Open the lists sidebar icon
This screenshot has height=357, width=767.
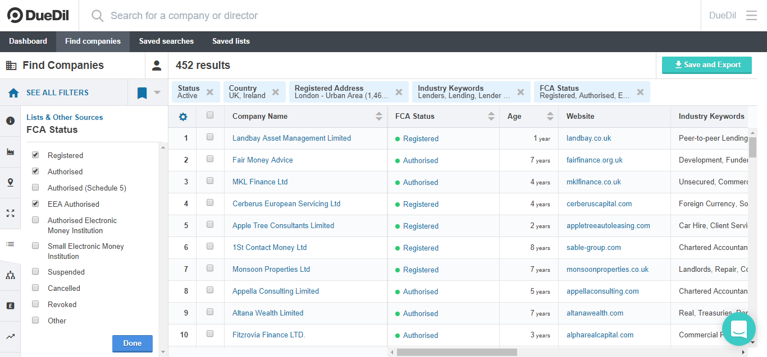tap(10, 244)
